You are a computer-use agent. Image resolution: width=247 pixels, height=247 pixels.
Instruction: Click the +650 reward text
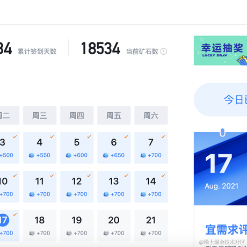click(118, 155)
